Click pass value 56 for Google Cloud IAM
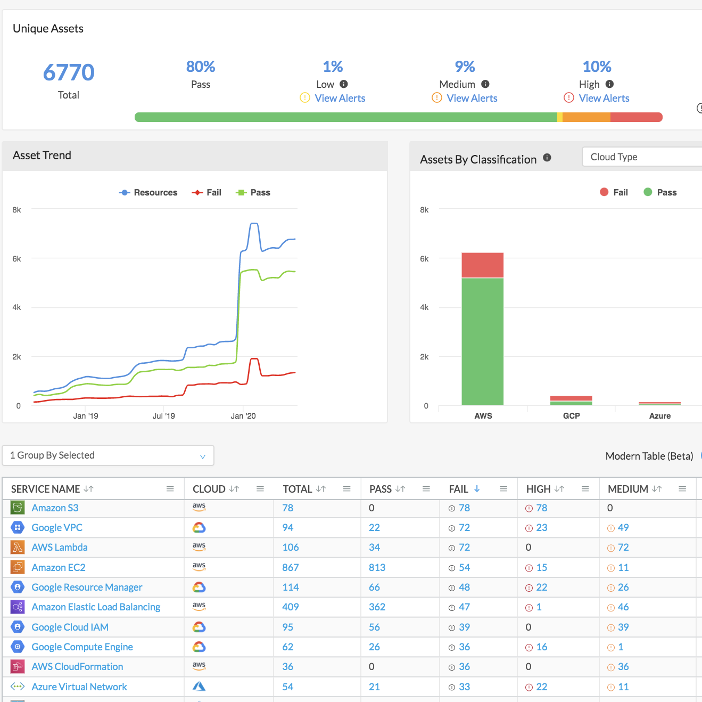This screenshot has width=702, height=702. (x=374, y=627)
